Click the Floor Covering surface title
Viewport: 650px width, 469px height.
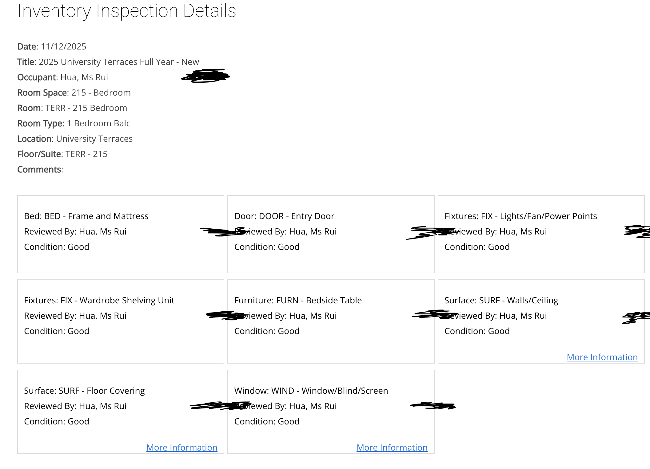[84, 391]
